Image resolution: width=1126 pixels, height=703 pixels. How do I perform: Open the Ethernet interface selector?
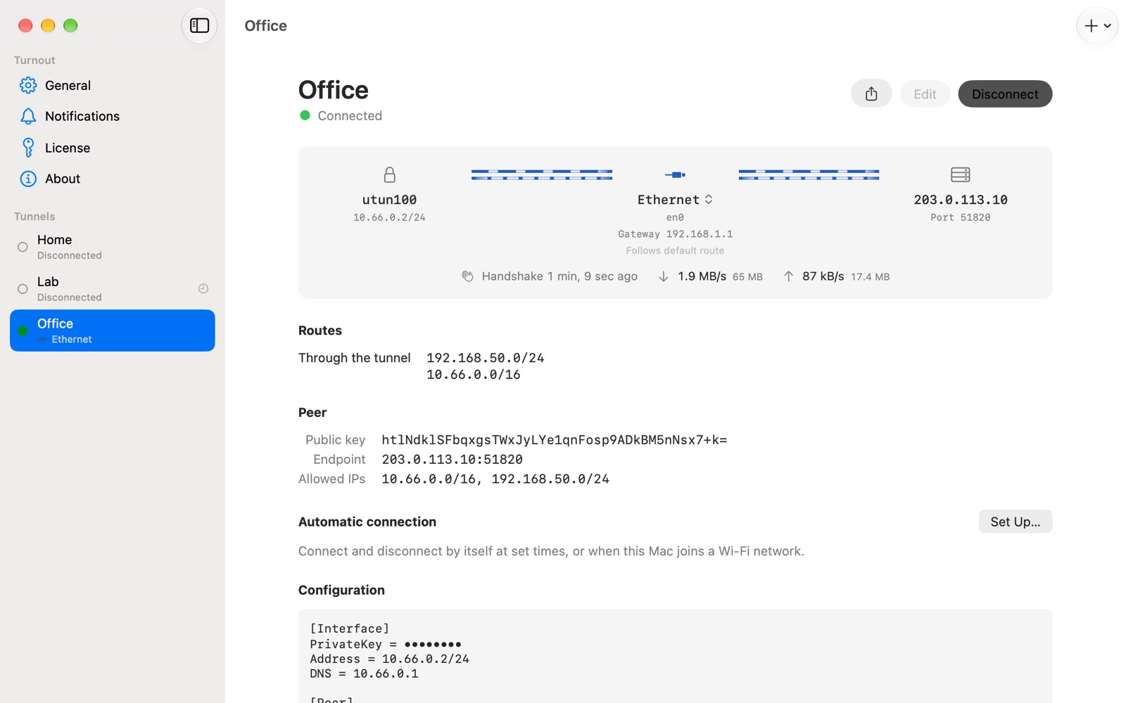[675, 200]
